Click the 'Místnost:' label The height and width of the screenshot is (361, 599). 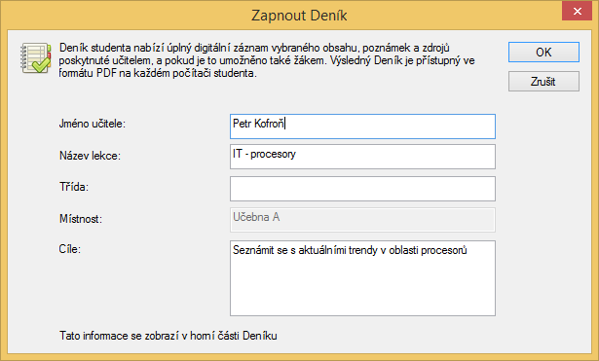[x=81, y=219]
